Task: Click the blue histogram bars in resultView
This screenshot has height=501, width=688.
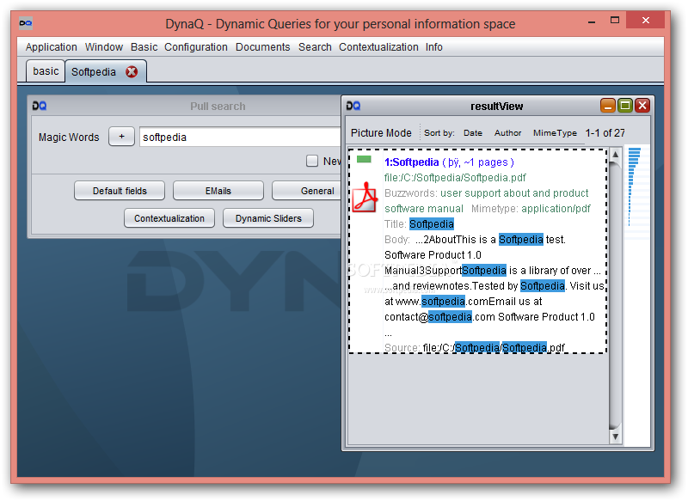Action: (634, 187)
